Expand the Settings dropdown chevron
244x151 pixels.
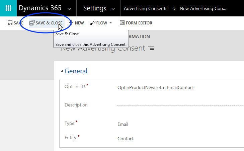(113, 9)
